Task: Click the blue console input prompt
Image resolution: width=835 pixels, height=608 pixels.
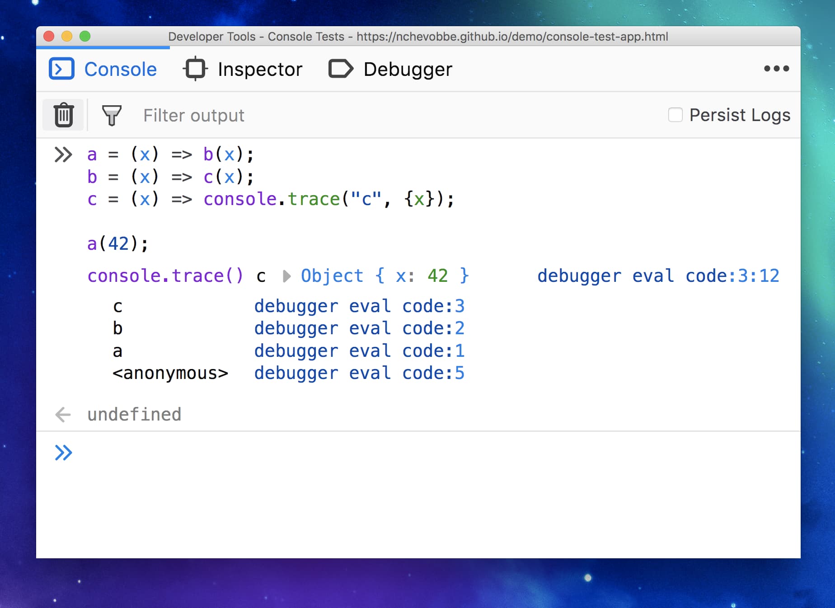Action: coord(63,453)
